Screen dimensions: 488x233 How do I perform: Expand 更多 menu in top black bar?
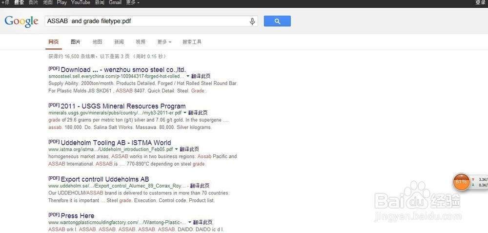133,2
